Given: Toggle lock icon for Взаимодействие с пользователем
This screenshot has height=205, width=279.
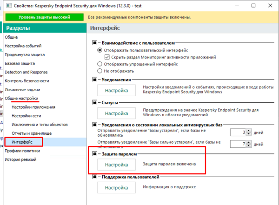Looking at the screenshot, I should click(94, 42).
